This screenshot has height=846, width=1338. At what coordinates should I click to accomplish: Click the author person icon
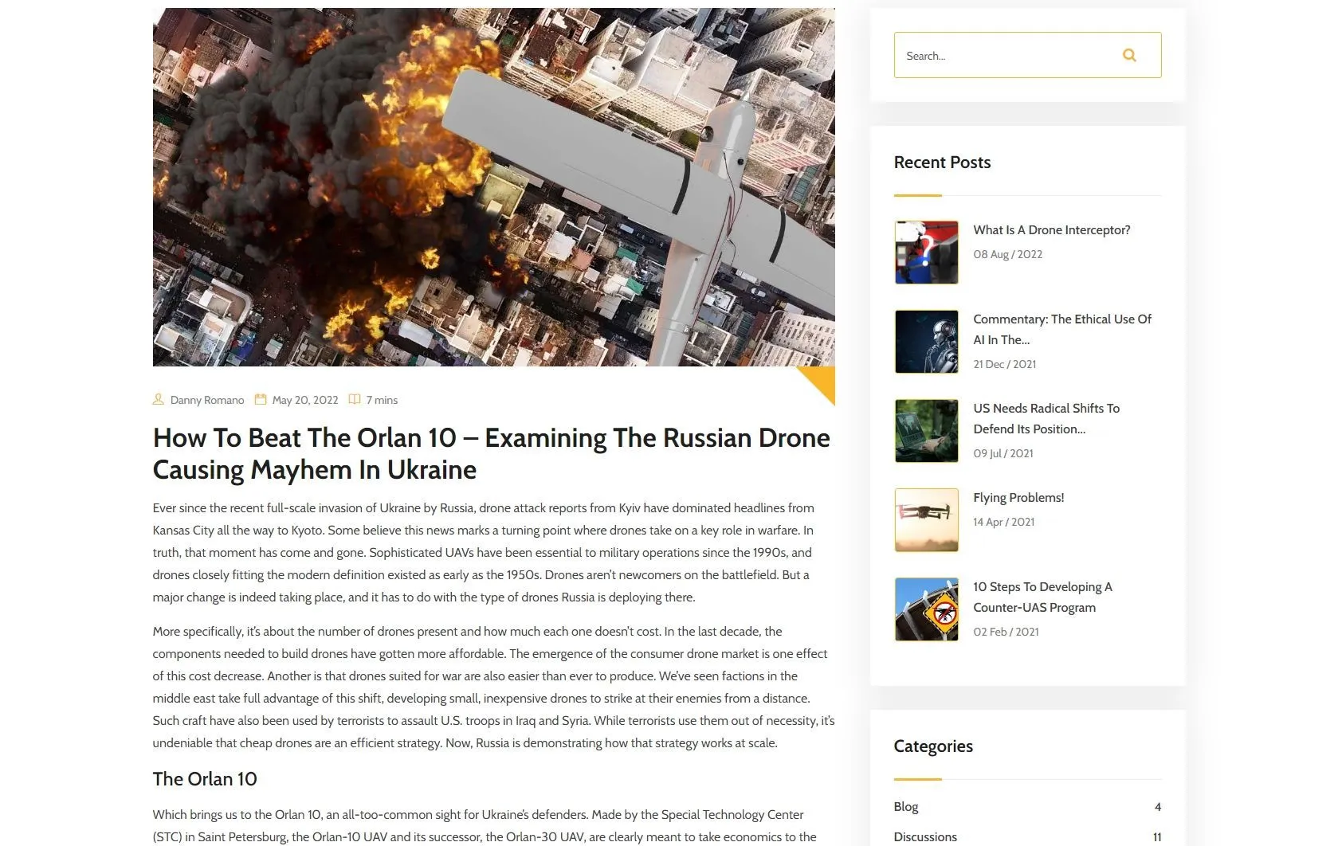point(158,400)
